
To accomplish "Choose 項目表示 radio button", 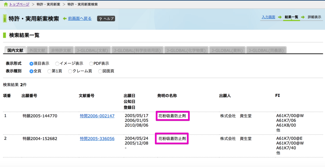I will [31, 63].
